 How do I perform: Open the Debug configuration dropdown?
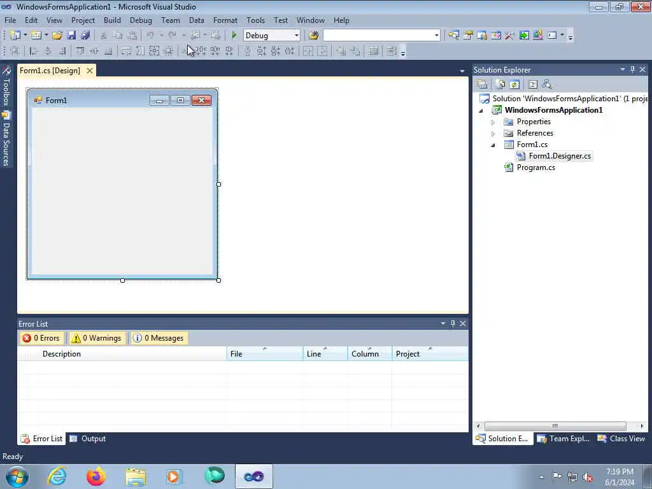click(297, 36)
